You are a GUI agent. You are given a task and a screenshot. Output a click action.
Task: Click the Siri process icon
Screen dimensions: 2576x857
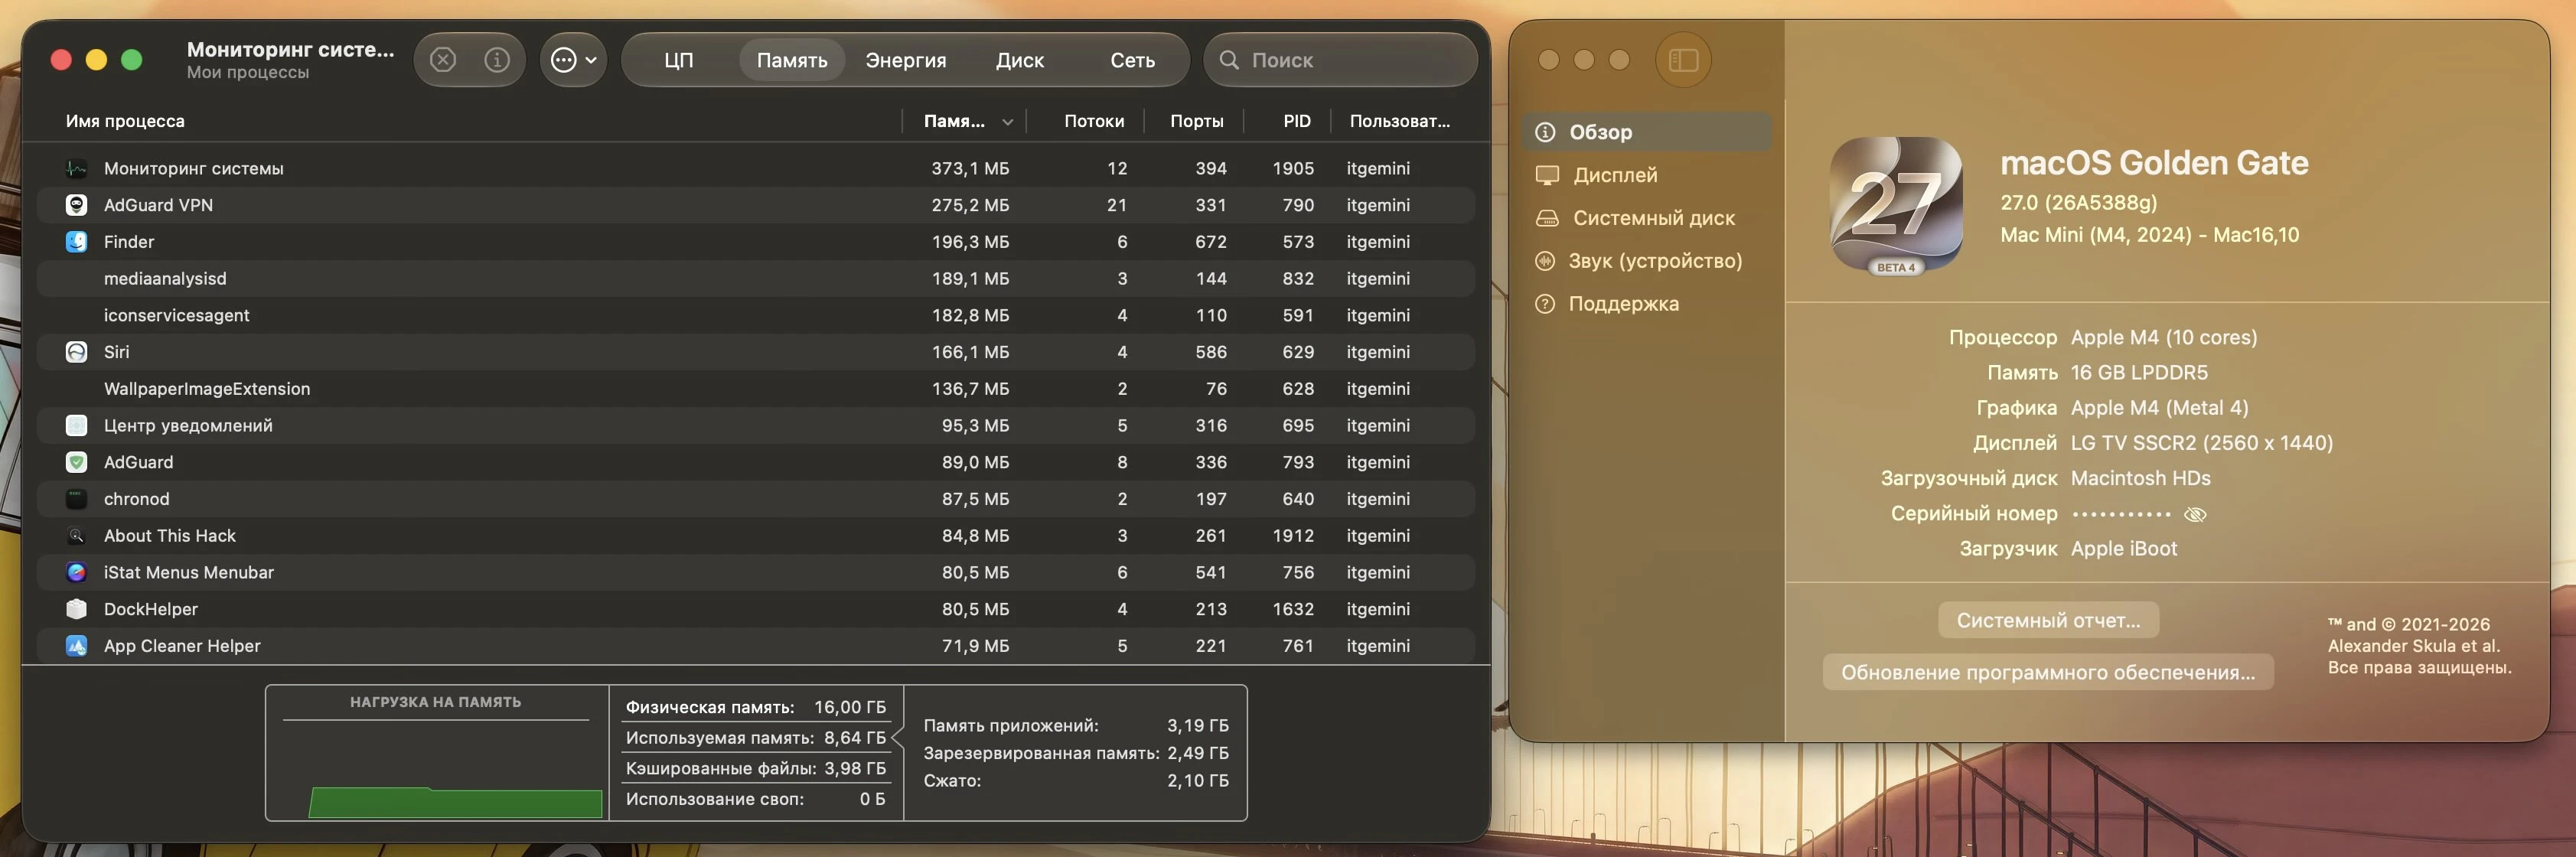pyautogui.click(x=76, y=352)
